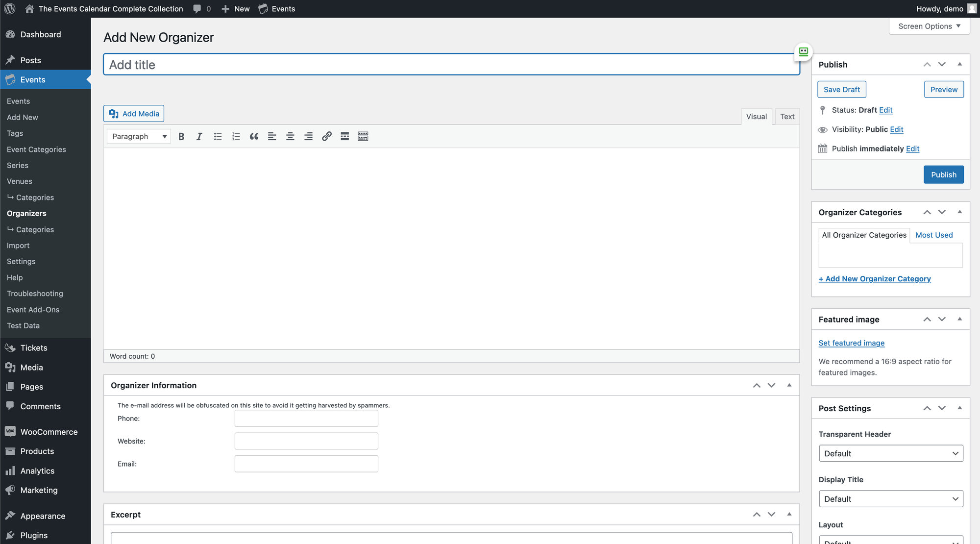
Task: Open Events in the top admin bar
Action: [277, 9]
